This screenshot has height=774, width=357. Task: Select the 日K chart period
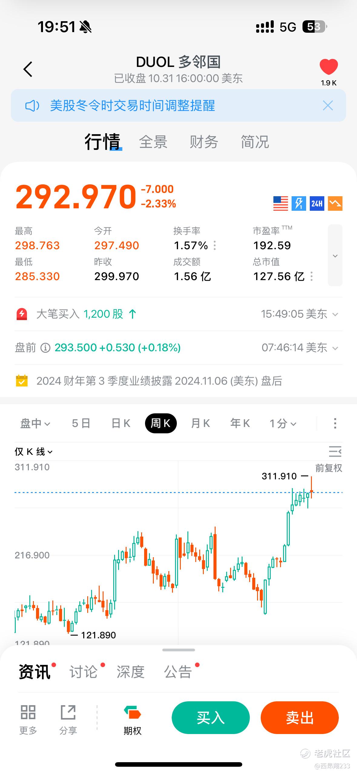[121, 423]
